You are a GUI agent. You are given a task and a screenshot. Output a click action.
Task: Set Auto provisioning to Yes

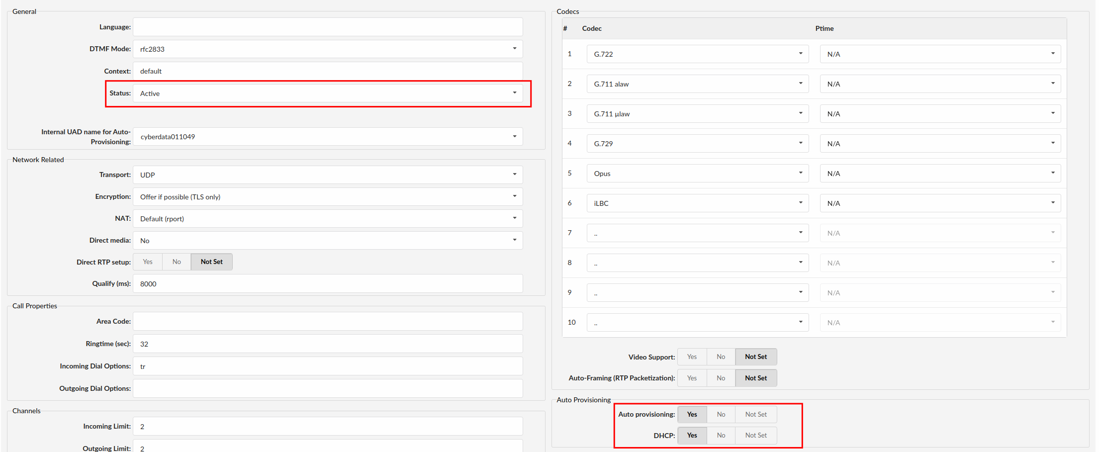pos(692,415)
